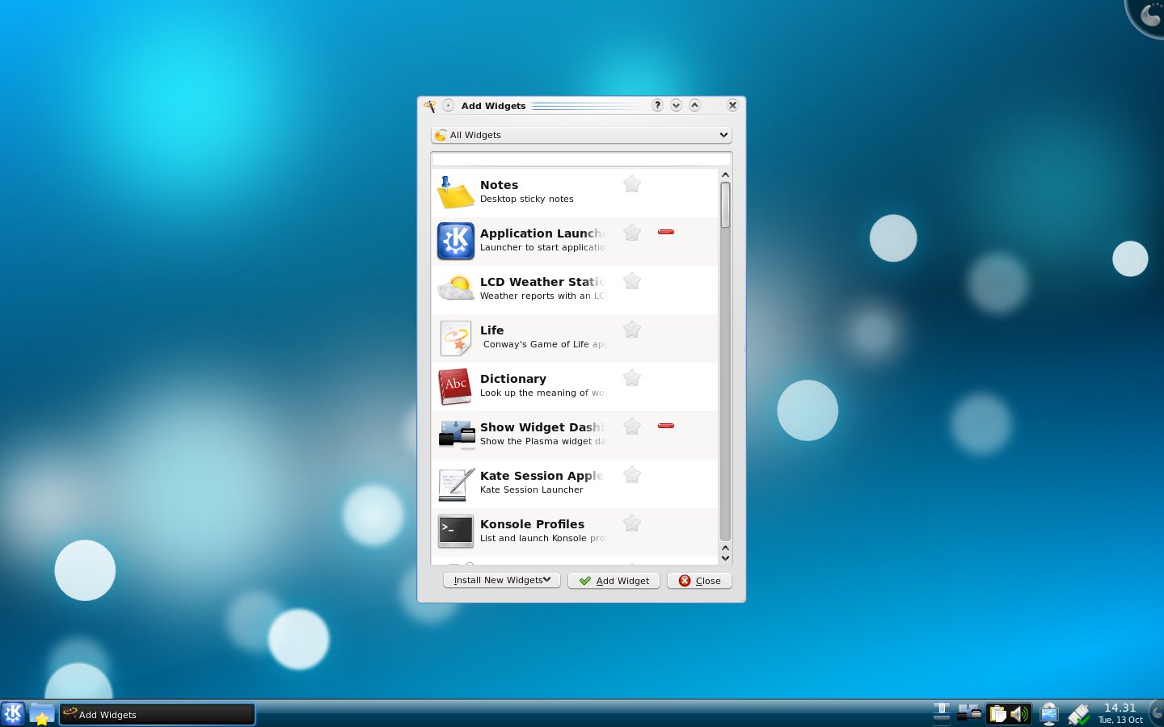Click the Conway's Game of Life icon
The width and height of the screenshot is (1164, 727).
(x=455, y=338)
